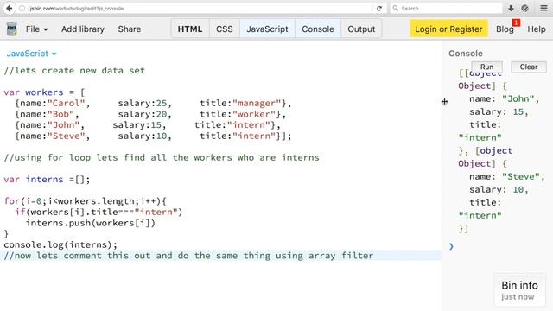The image size is (553, 311).
Task: Click the highlighted array filter comment line
Action: (x=221, y=256)
